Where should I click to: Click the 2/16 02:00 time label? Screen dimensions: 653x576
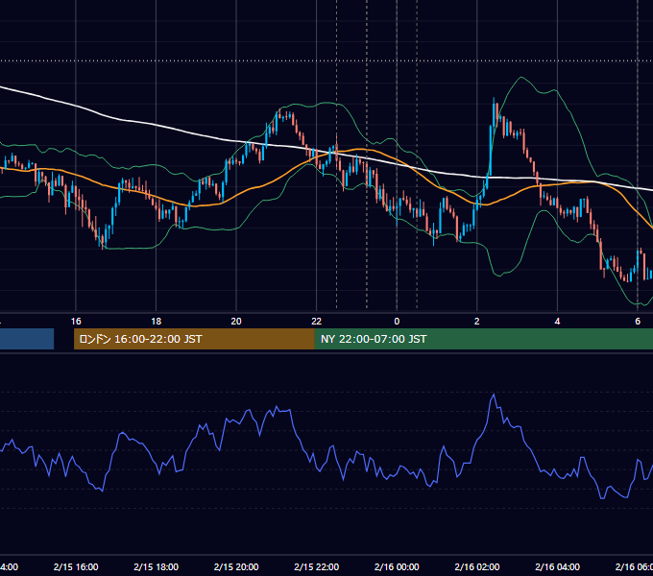[477, 566]
